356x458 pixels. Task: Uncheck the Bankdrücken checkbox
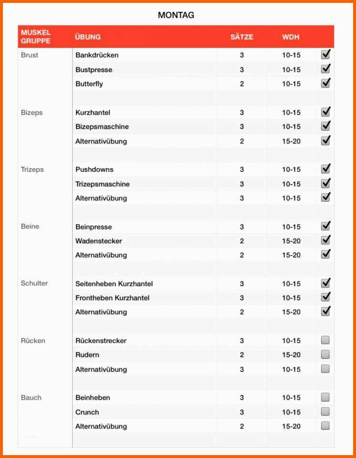(325, 55)
